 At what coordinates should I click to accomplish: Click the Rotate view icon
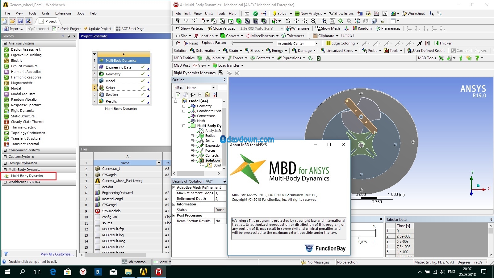pyautogui.click(x=288, y=21)
